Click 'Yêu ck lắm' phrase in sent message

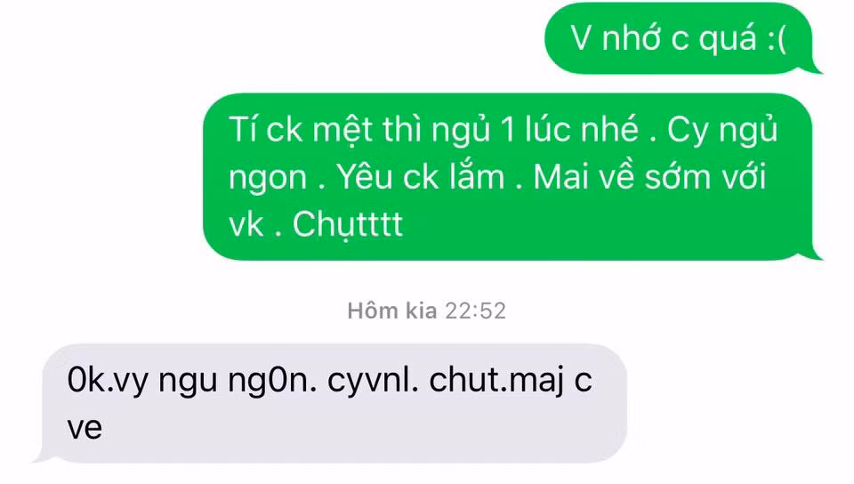420,177
